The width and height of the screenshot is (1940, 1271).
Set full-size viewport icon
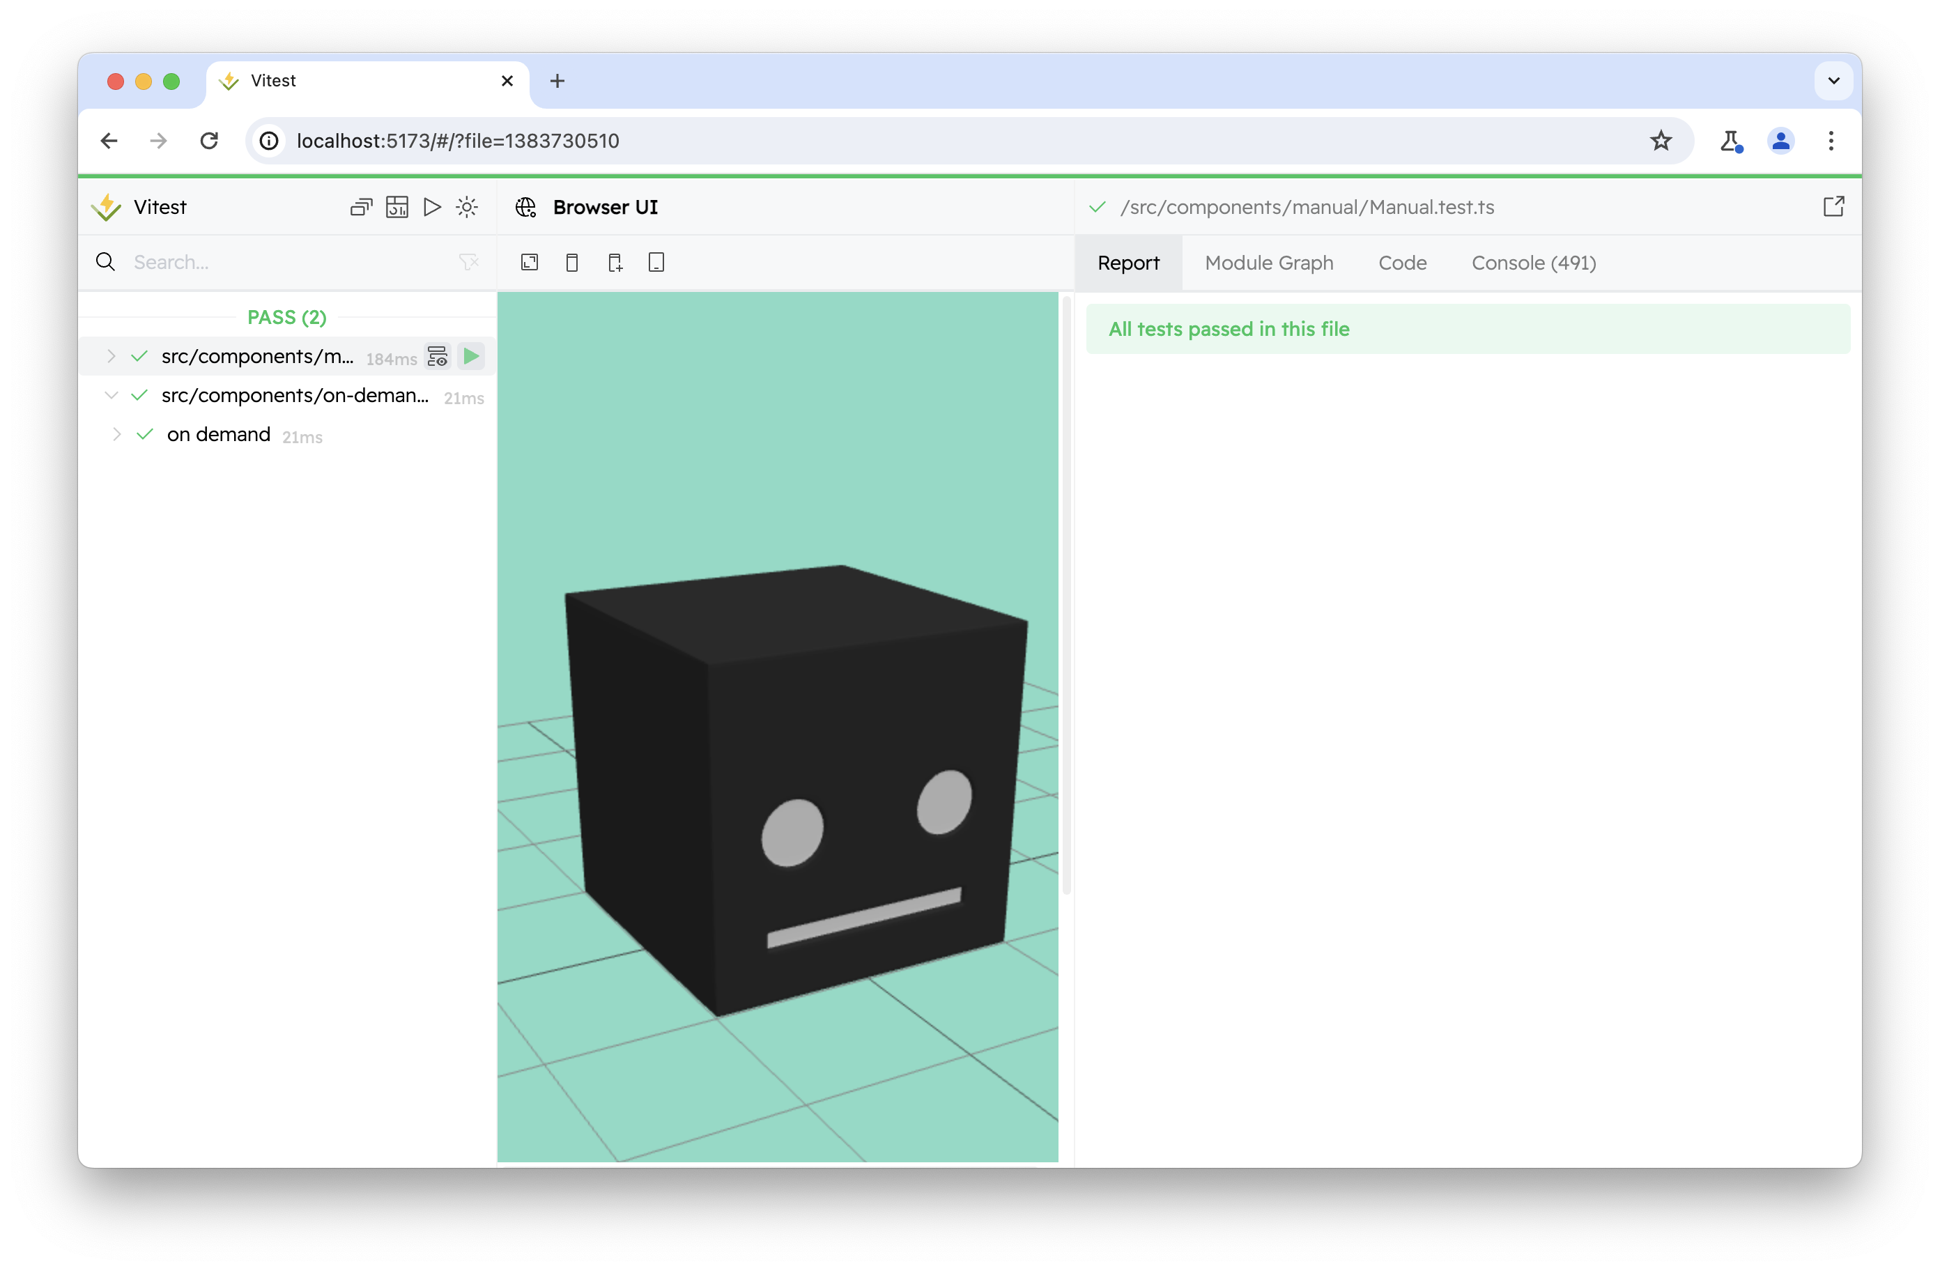tap(530, 263)
